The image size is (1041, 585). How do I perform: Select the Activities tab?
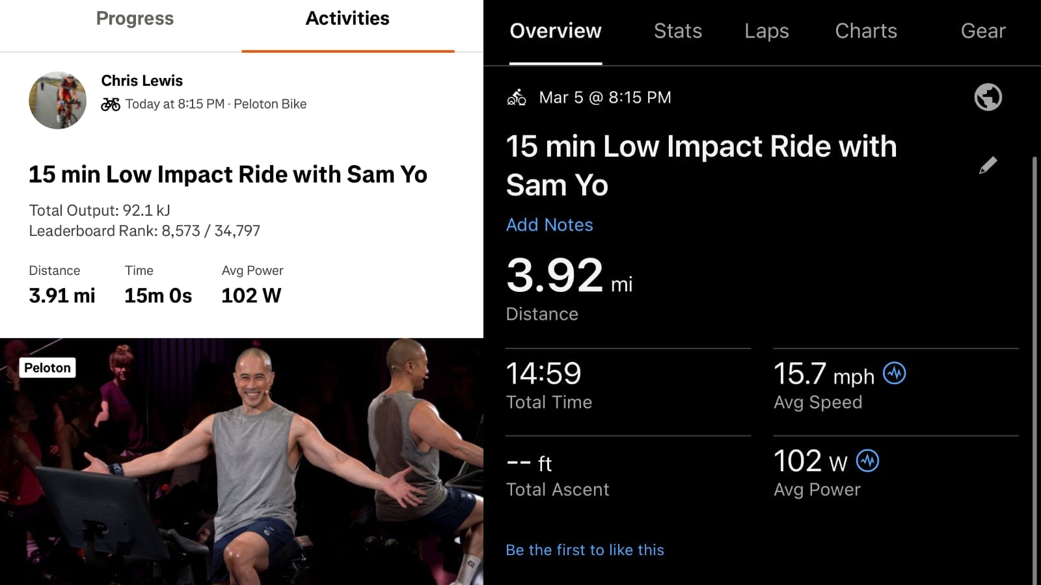point(347,19)
